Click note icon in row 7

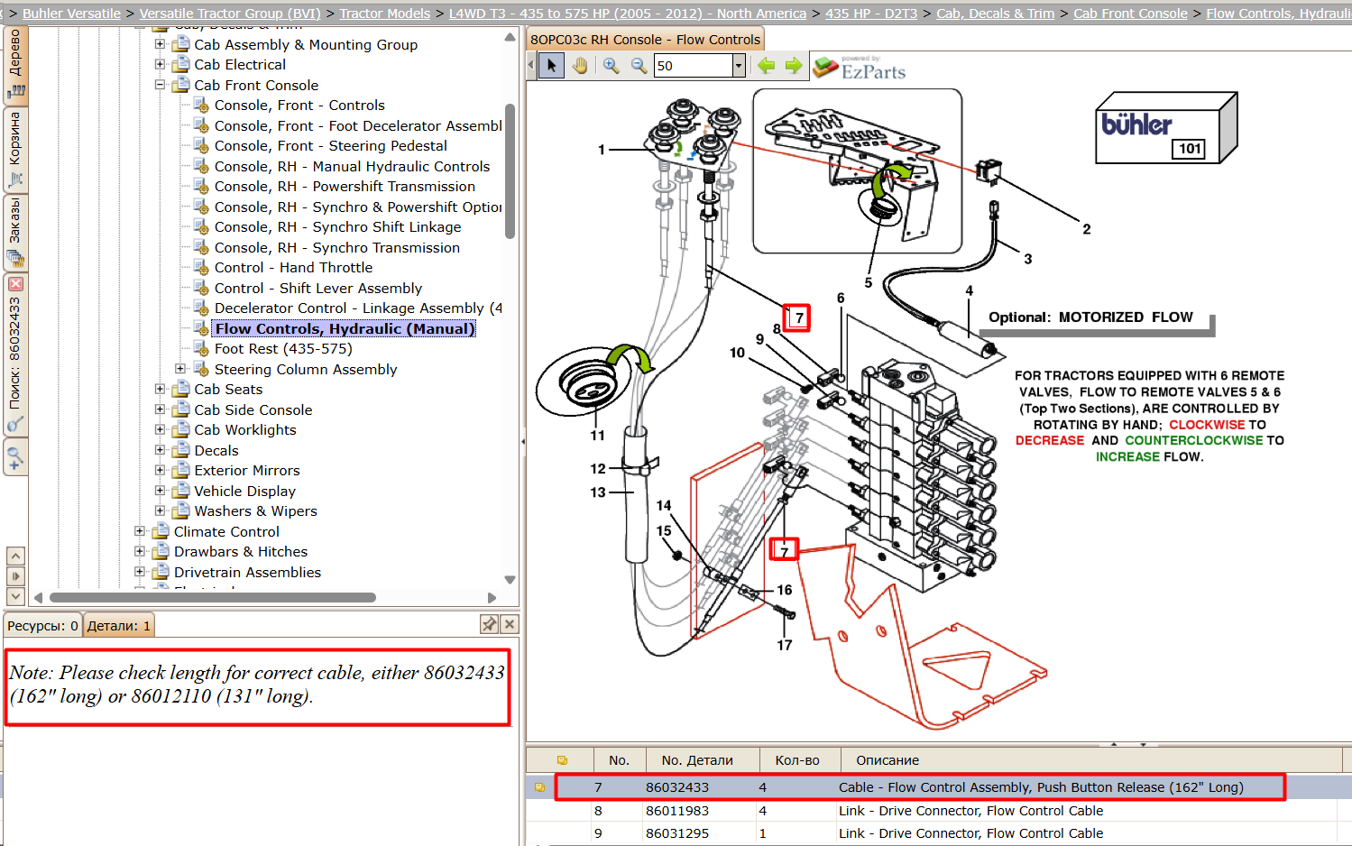[x=539, y=787]
